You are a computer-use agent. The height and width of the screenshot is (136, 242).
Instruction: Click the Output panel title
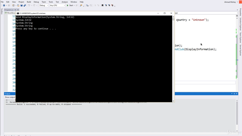point(7,94)
